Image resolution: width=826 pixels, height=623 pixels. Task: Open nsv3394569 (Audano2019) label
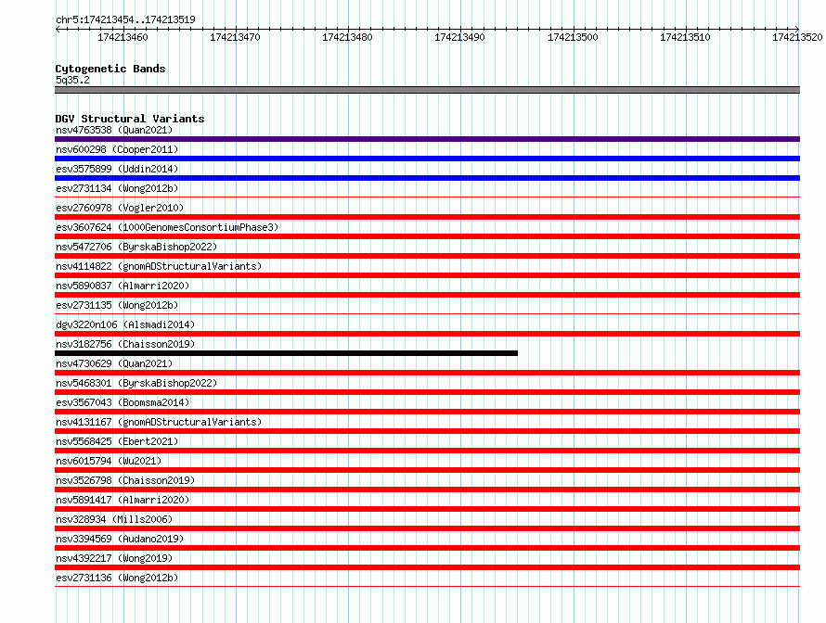120,539
